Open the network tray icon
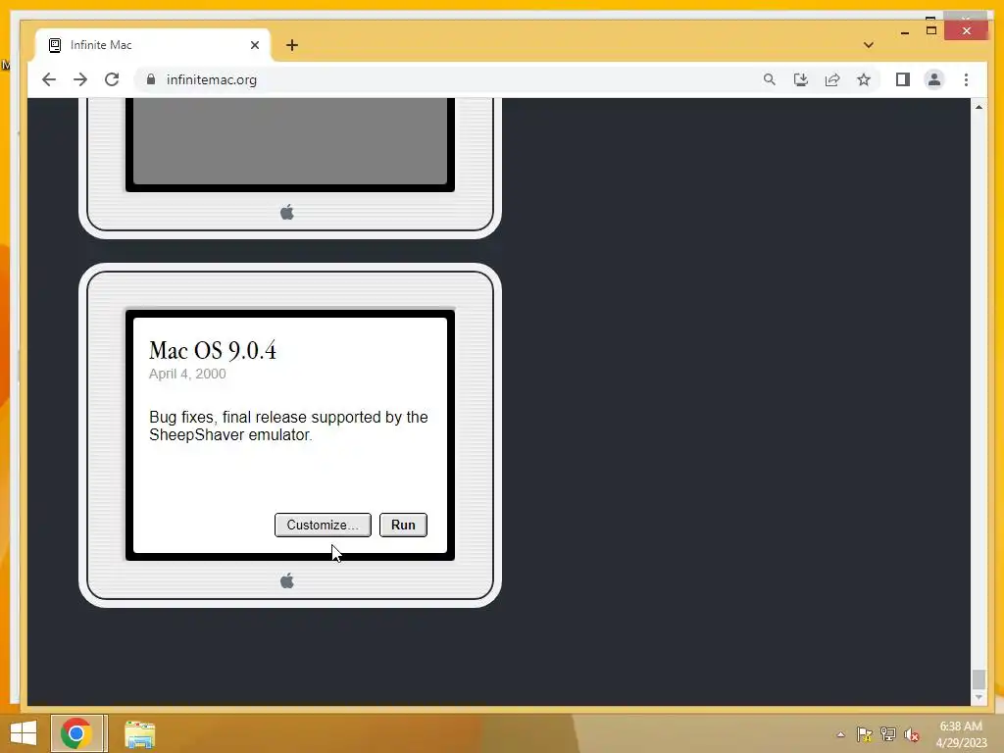1004x753 pixels. pyautogui.click(x=888, y=734)
